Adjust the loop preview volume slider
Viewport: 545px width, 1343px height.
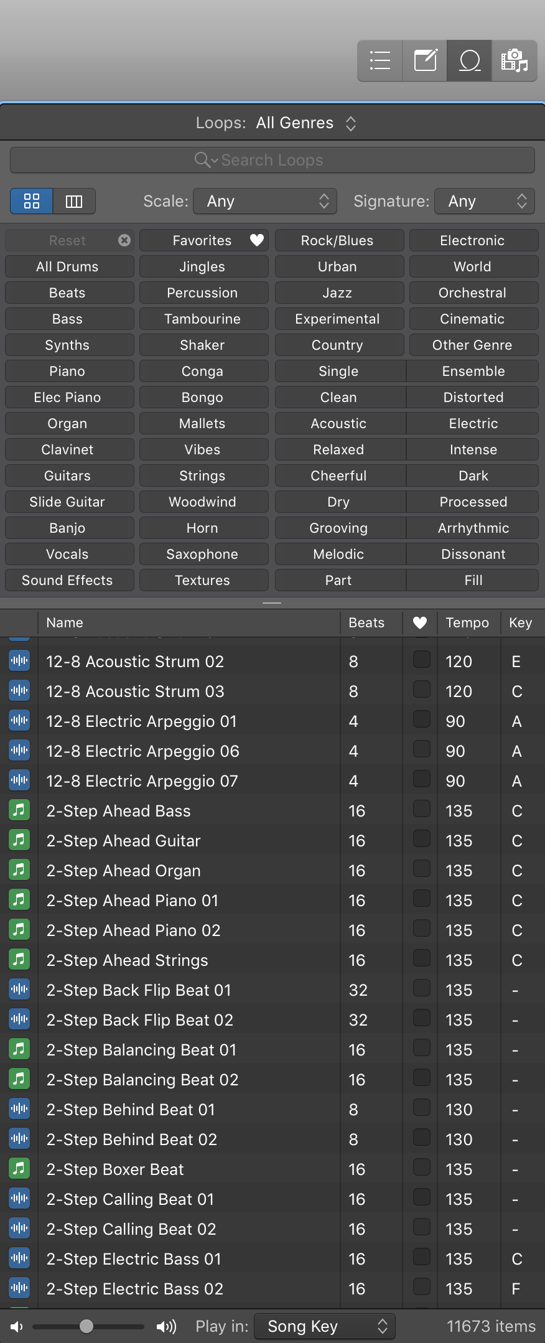coord(87,1326)
